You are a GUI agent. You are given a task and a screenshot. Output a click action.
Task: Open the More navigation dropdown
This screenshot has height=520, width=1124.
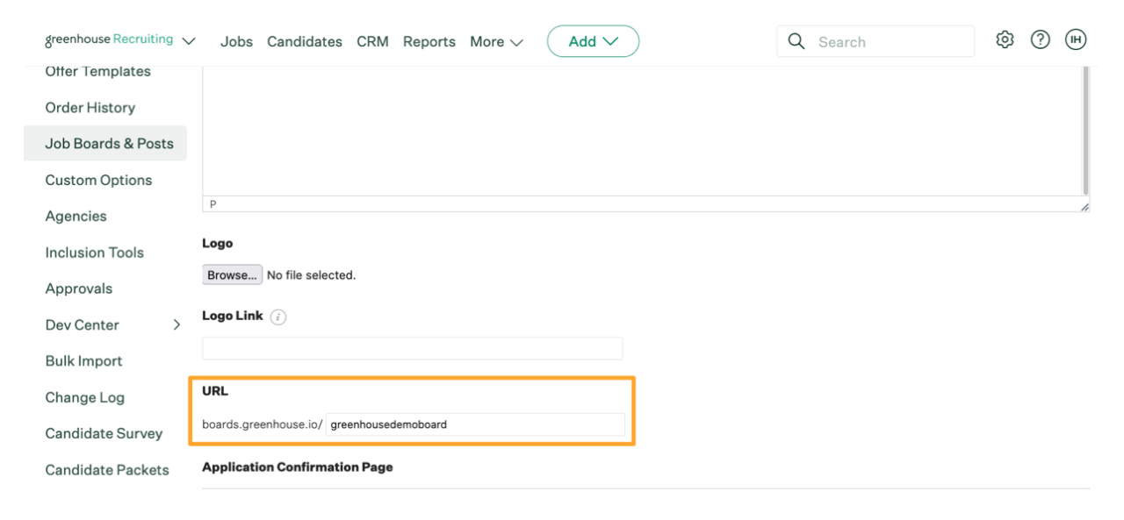pyautogui.click(x=496, y=42)
